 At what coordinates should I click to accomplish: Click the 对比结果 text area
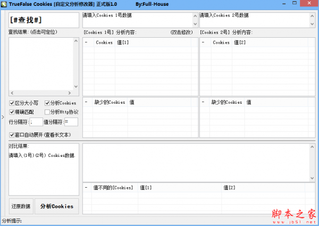(x=44, y=169)
